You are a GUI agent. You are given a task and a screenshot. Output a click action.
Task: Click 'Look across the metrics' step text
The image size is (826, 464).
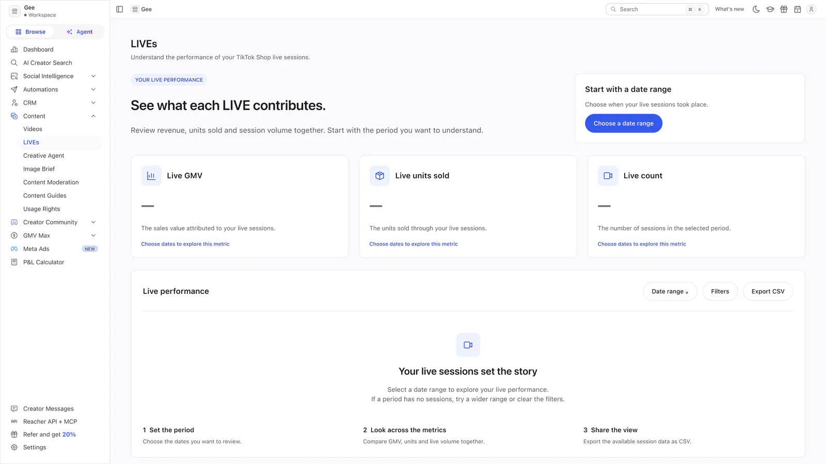(408, 430)
